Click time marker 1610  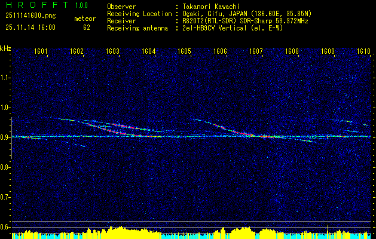pyautogui.click(x=364, y=51)
